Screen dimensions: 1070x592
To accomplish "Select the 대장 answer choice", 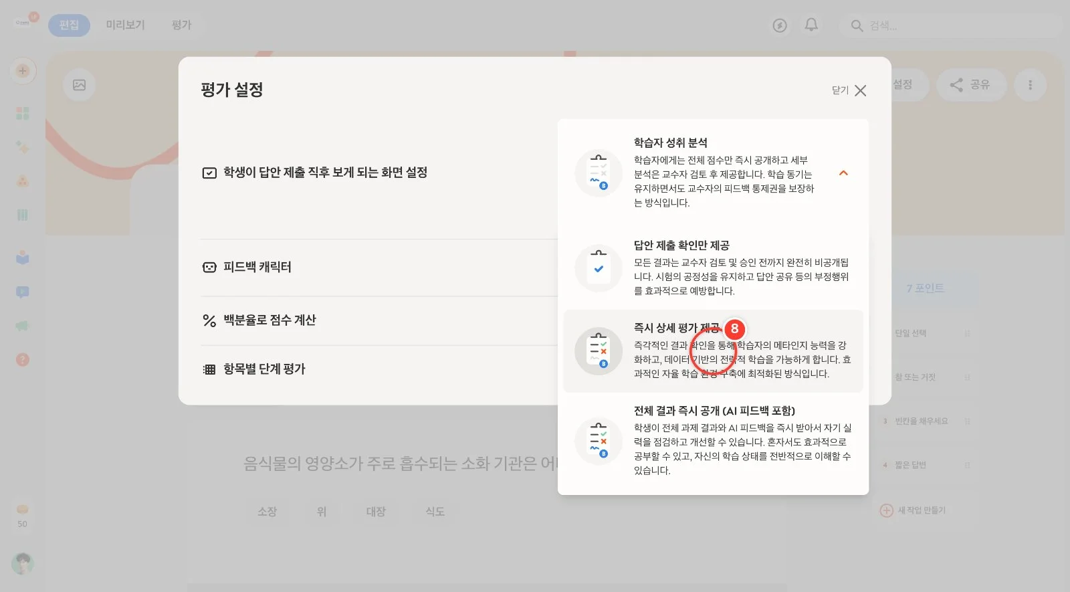I will pyautogui.click(x=376, y=512).
